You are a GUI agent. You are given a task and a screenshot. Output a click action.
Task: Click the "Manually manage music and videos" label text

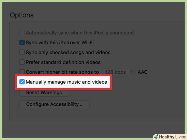(66, 82)
